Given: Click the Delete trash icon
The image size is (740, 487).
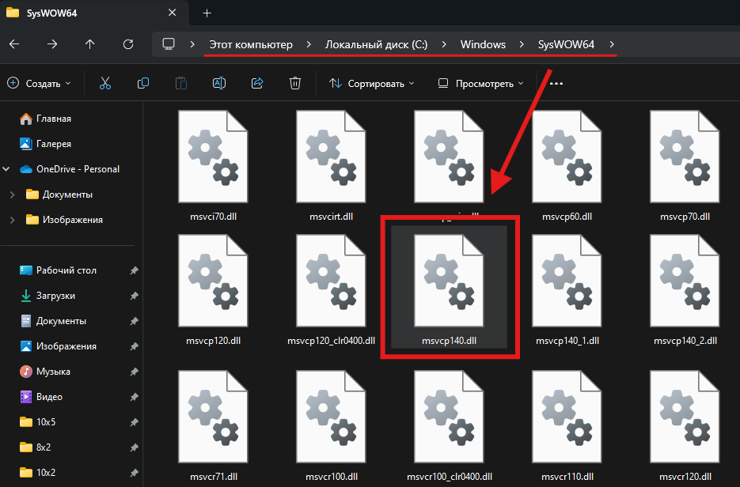Looking at the screenshot, I should (x=295, y=83).
